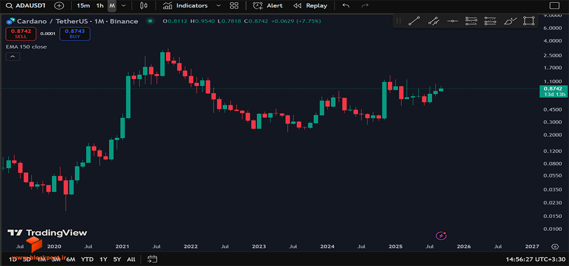This screenshot has width=569, height=266.
Task: Expand the Indicators favorites dropdown arrow
Action: (218, 5)
